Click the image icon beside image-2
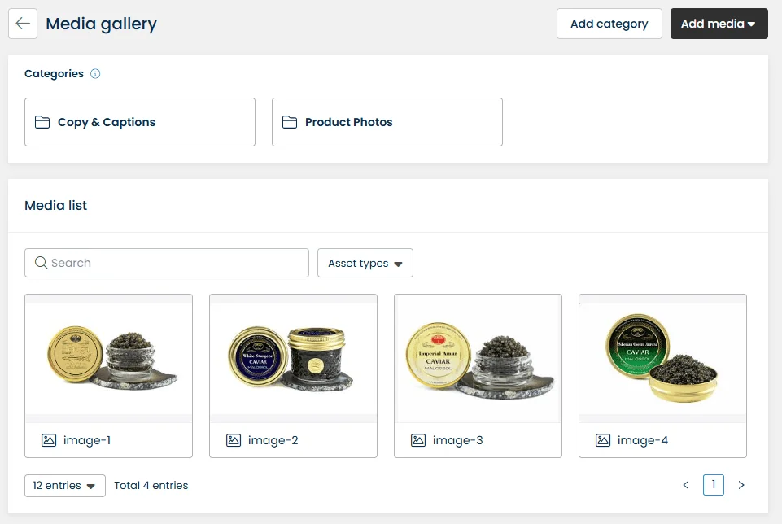This screenshot has height=524, width=782. 234,440
